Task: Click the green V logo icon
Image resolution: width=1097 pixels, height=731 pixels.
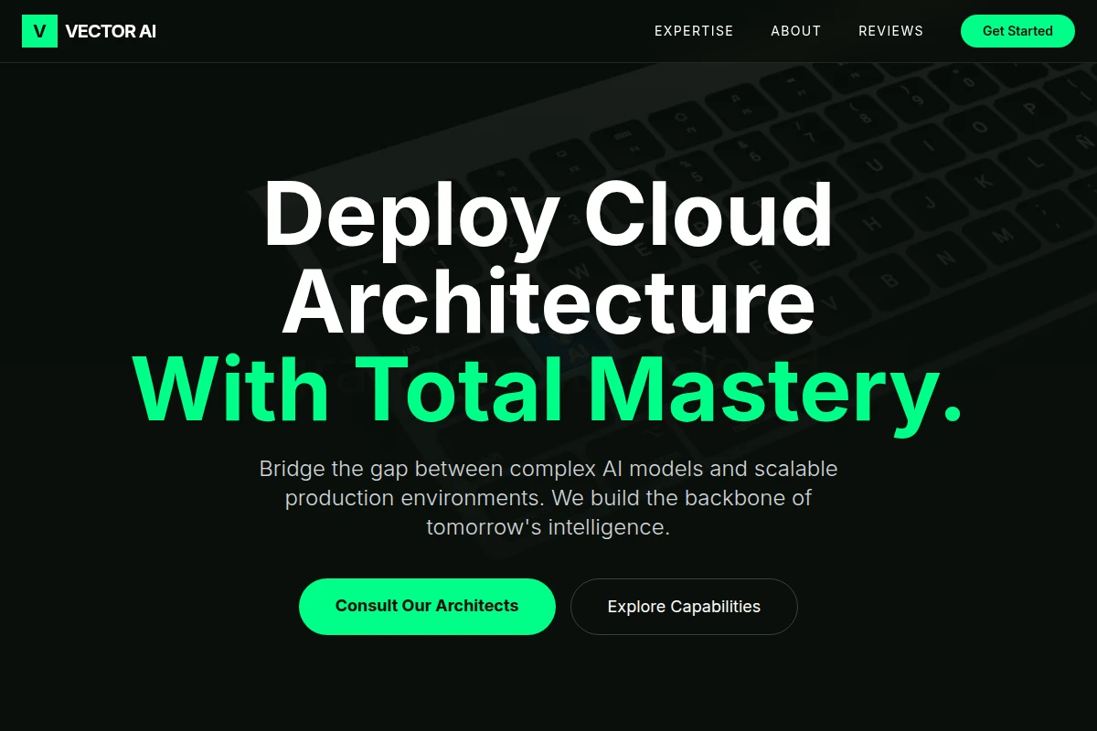Action: tap(39, 31)
